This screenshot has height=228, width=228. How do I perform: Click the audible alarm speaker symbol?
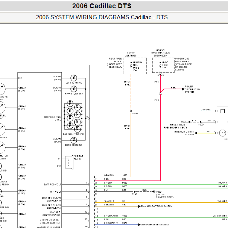(x=69, y=162)
